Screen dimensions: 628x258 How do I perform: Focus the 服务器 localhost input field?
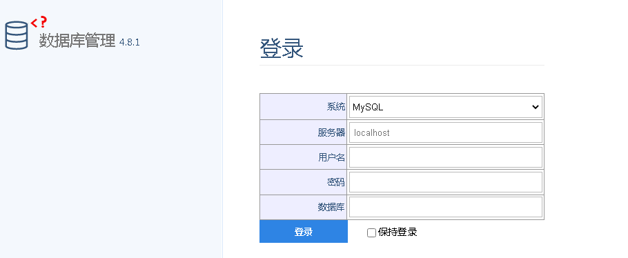pyautogui.click(x=445, y=132)
